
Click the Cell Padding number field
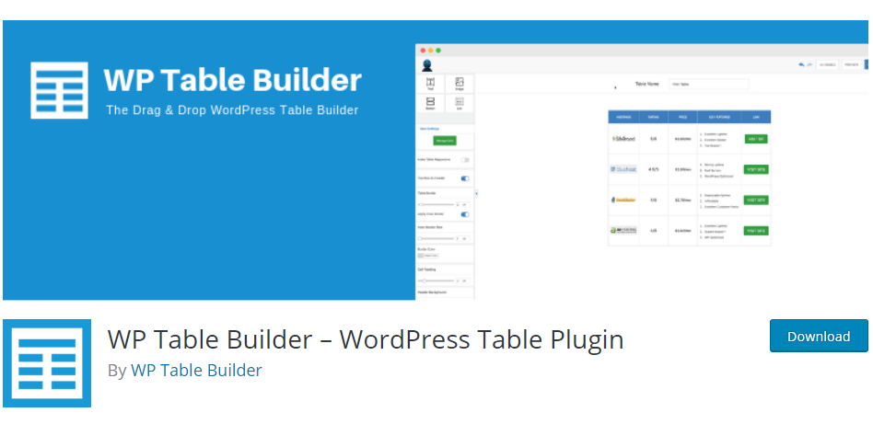(x=463, y=281)
